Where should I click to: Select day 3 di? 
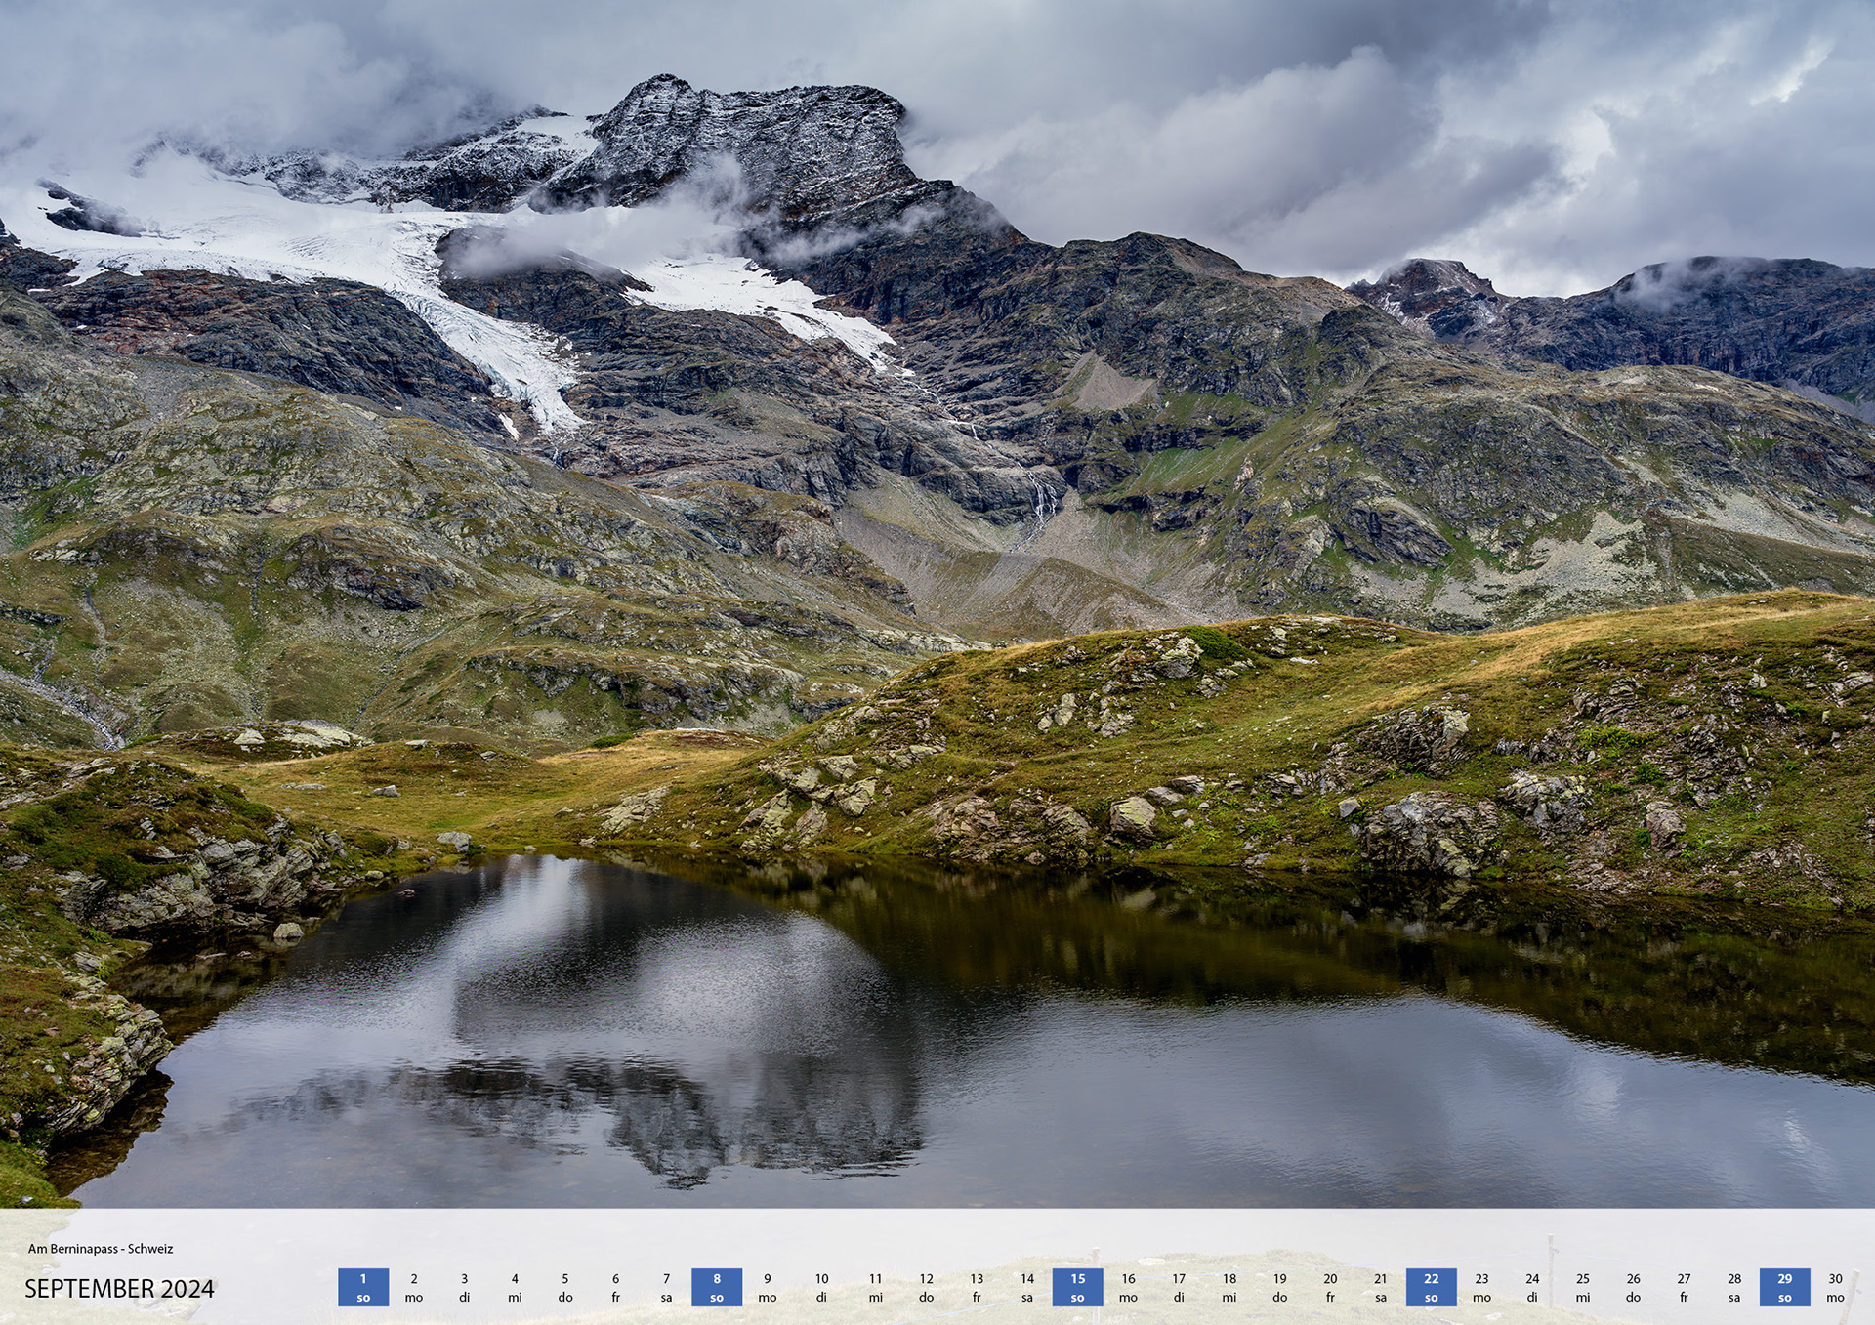coord(464,1287)
